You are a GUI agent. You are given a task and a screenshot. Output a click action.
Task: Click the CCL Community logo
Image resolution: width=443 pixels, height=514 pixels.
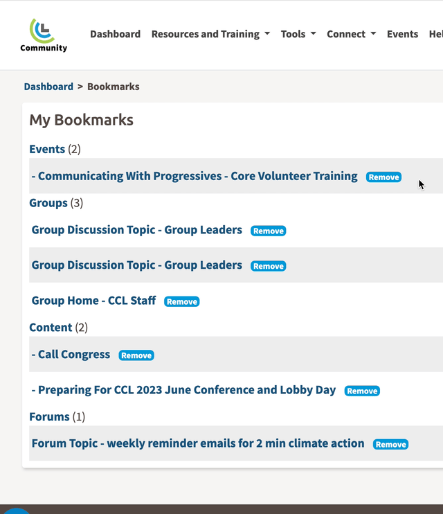(x=44, y=35)
